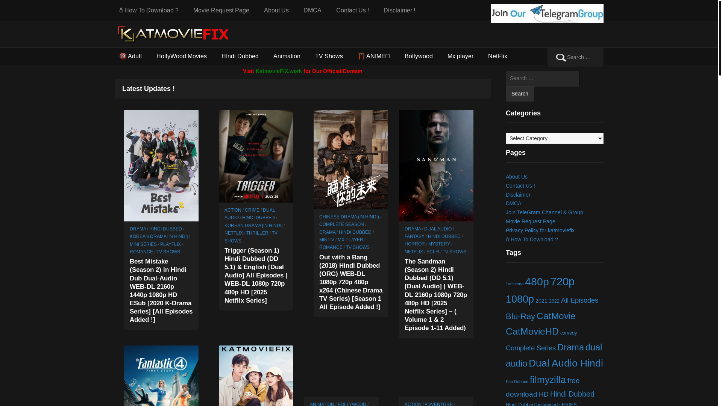Click the 720p tag
The width and height of the screenshot is (722, 406).
[x=562, y=282]
